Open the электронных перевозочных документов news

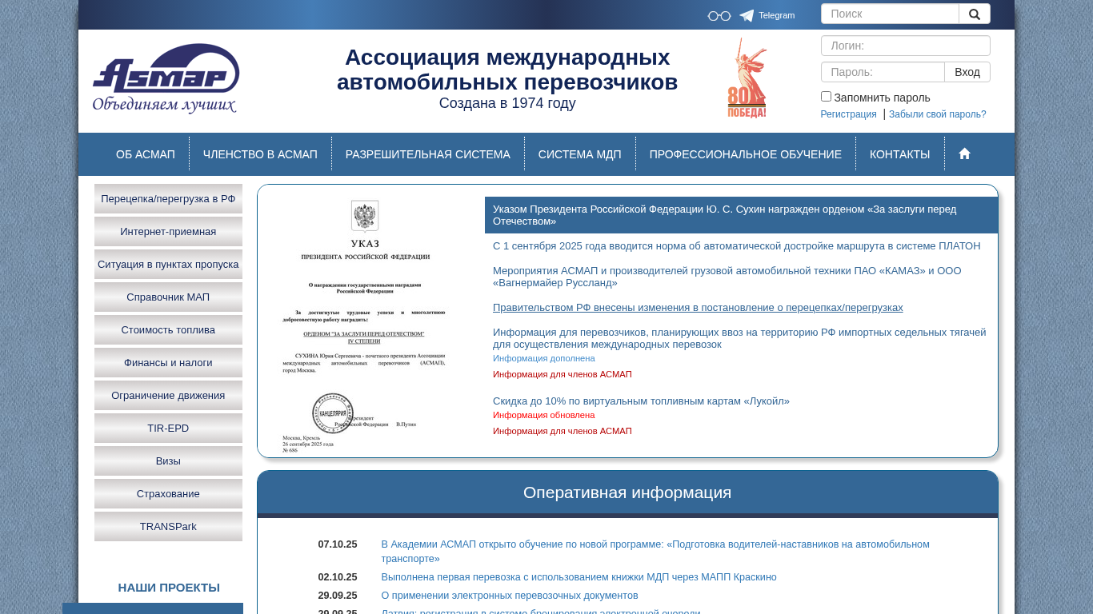pyautogui.click(x=510, y=596)
